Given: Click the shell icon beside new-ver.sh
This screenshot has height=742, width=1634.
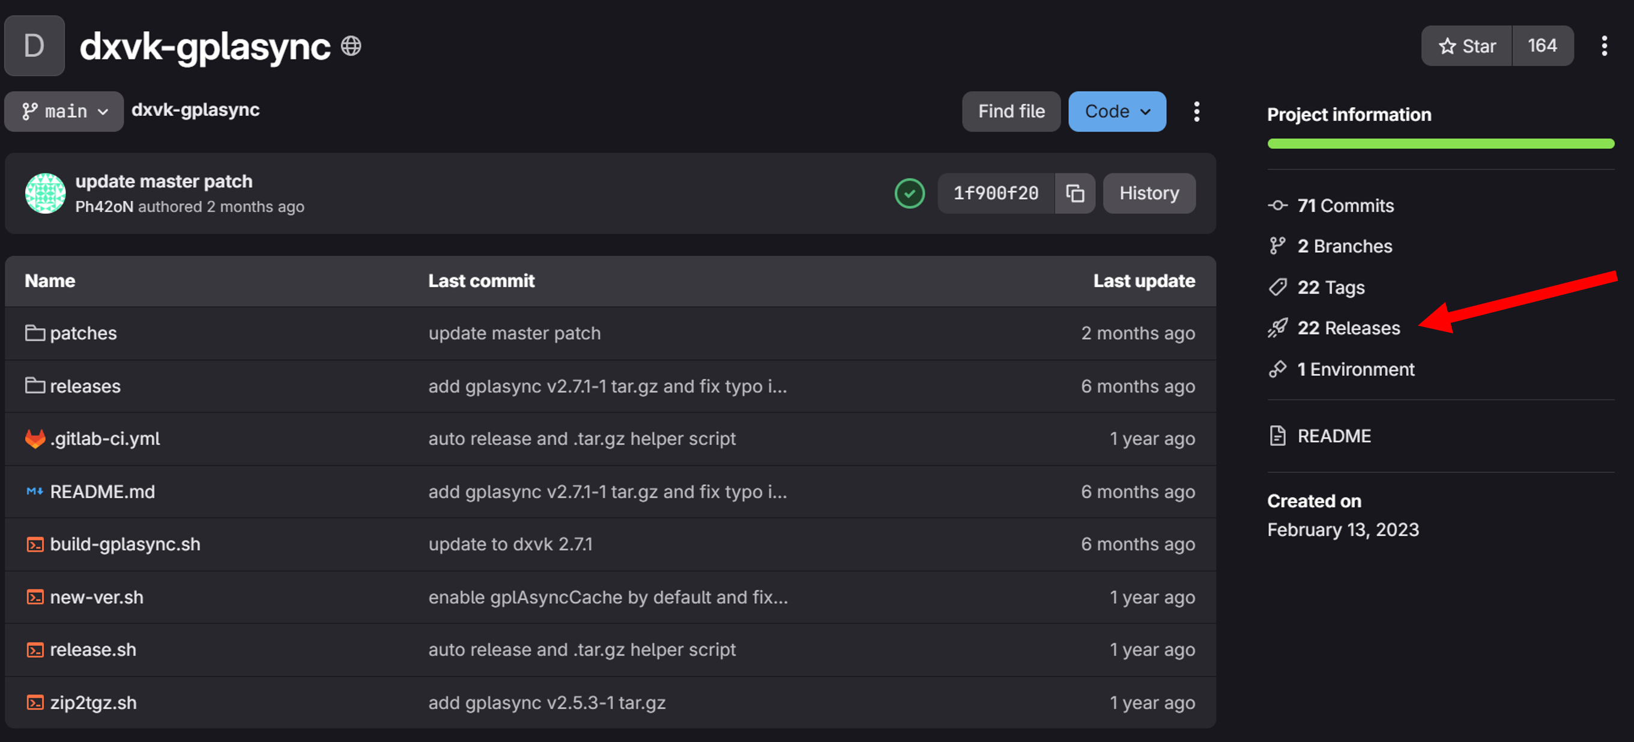Looking at the screenshot, I should [35, 597].
